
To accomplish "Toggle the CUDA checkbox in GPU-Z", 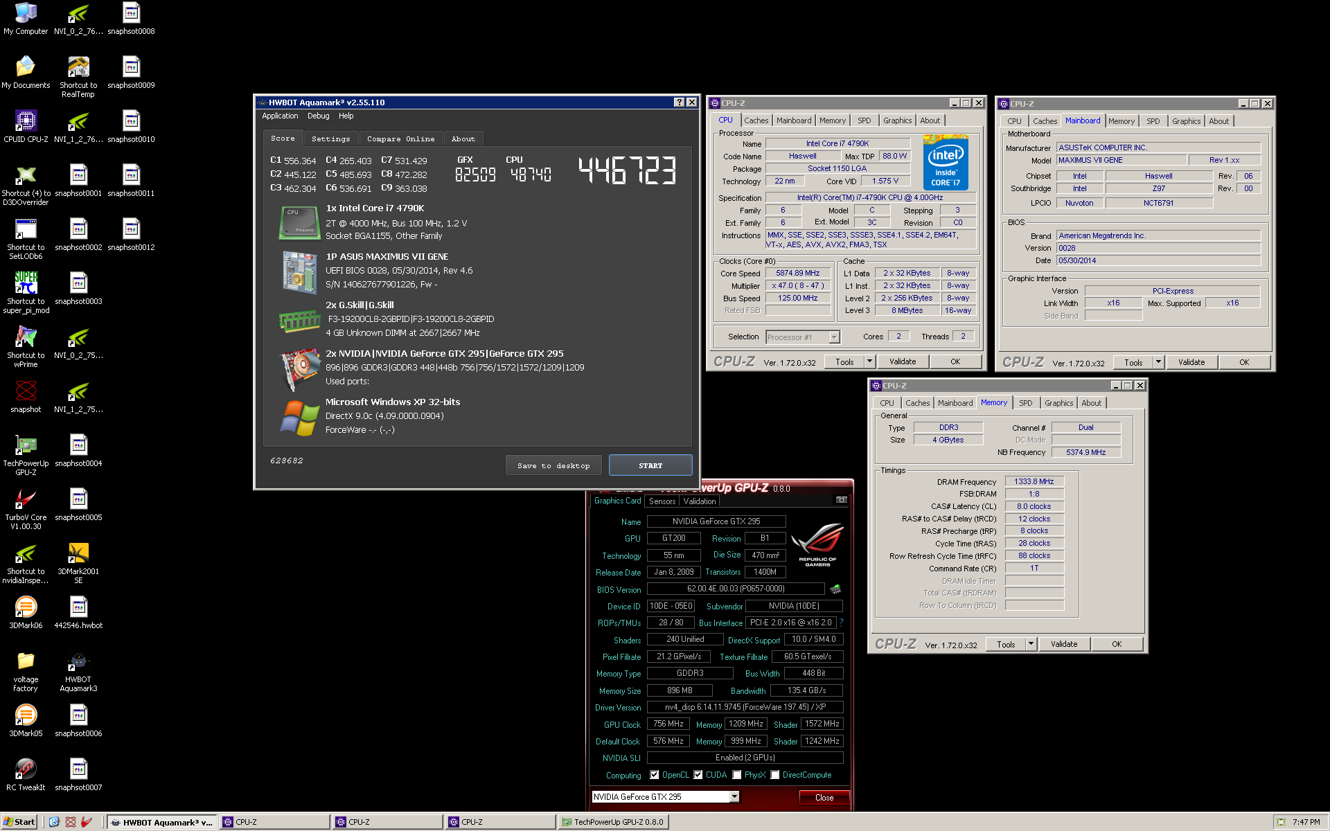I will (x=698, y=775).
